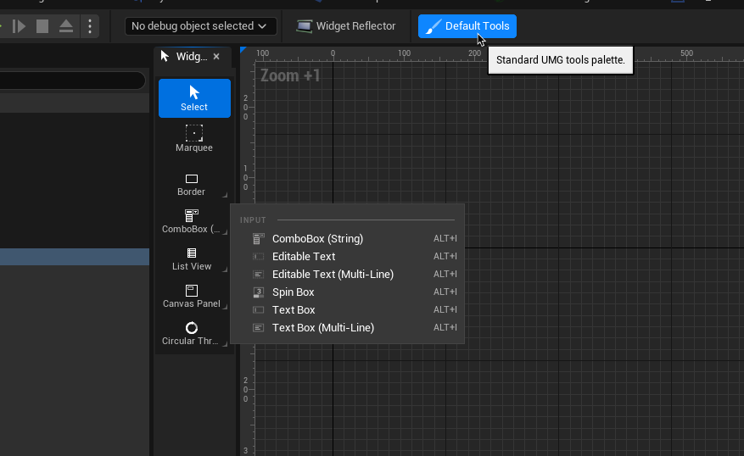Pick the Canvas Panel widget tool

coord(191,297)
